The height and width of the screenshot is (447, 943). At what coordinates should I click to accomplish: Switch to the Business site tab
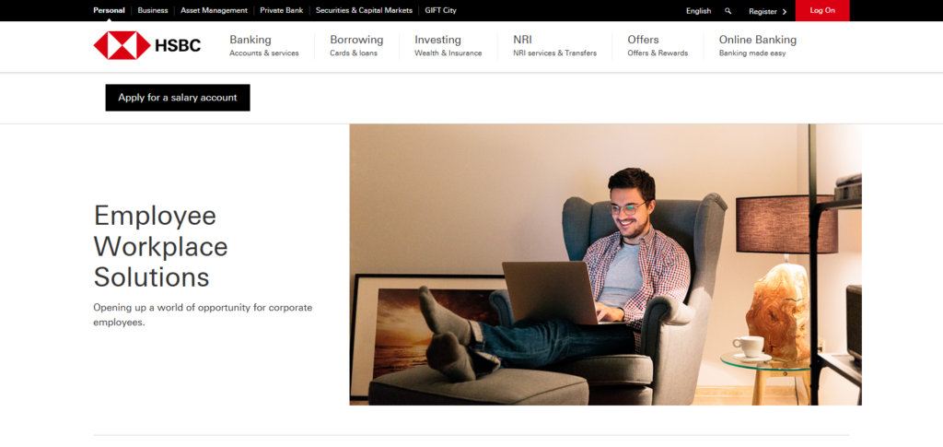coord(153,10)
